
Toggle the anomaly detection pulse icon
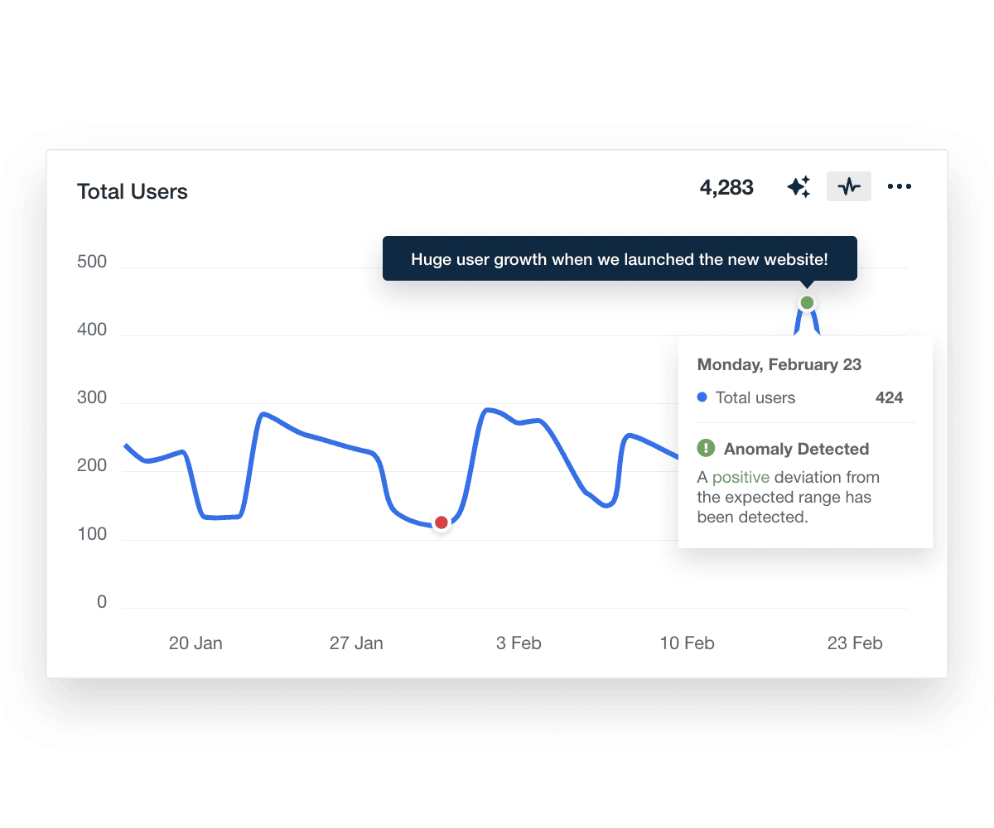[x=848, y=186]
